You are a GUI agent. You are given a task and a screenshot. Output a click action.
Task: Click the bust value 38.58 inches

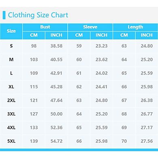click(x=56, y=46)
